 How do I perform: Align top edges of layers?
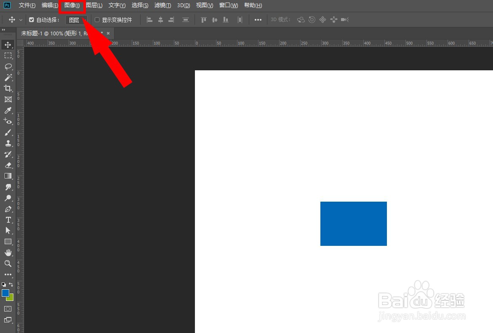[204, 20]
